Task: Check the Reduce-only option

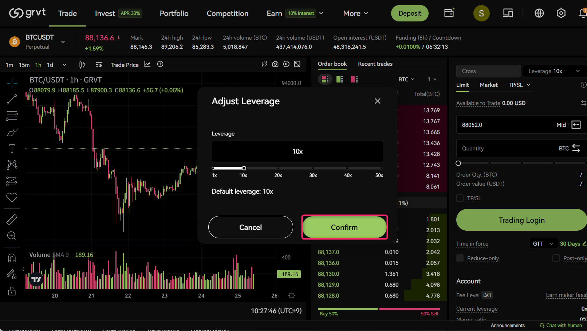Action: (460, 258)
